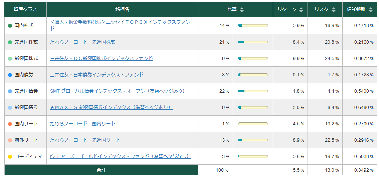Sort by 信託報酬 sort arrows

coord(371,10)
